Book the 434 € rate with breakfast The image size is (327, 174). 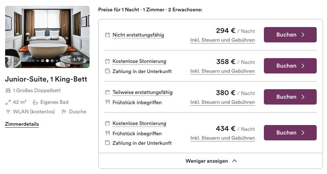point(290,133)
